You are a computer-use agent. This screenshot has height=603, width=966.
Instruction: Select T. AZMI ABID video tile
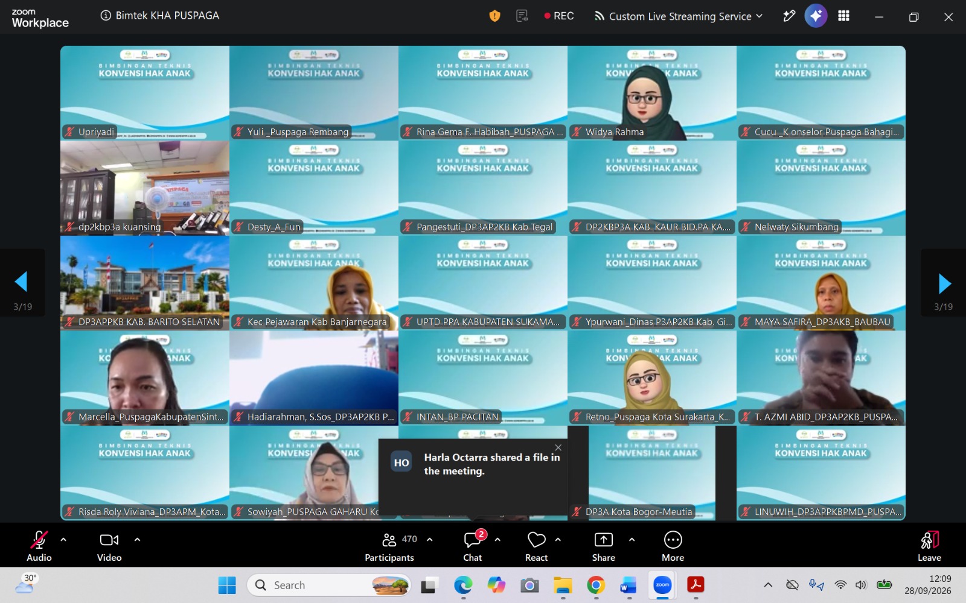821,378
